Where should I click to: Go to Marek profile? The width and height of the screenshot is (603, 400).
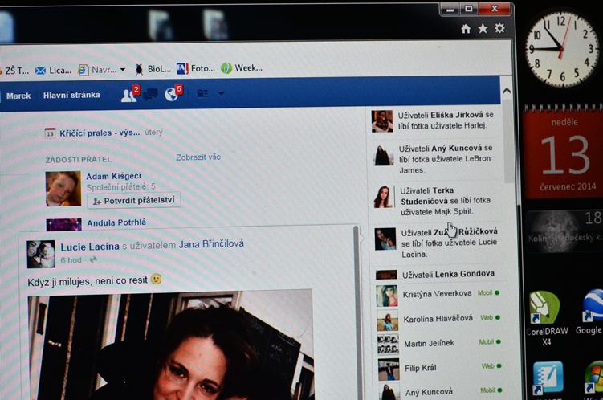coord(18,96)
